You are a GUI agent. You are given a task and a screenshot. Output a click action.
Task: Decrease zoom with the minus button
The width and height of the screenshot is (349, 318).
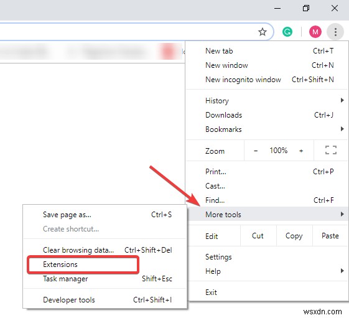click(256, 151)
